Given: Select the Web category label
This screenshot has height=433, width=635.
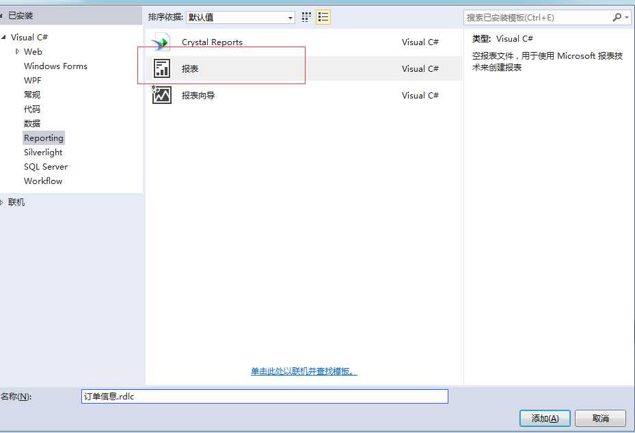Looking at the screenshot, I should [x=33, y=51].
